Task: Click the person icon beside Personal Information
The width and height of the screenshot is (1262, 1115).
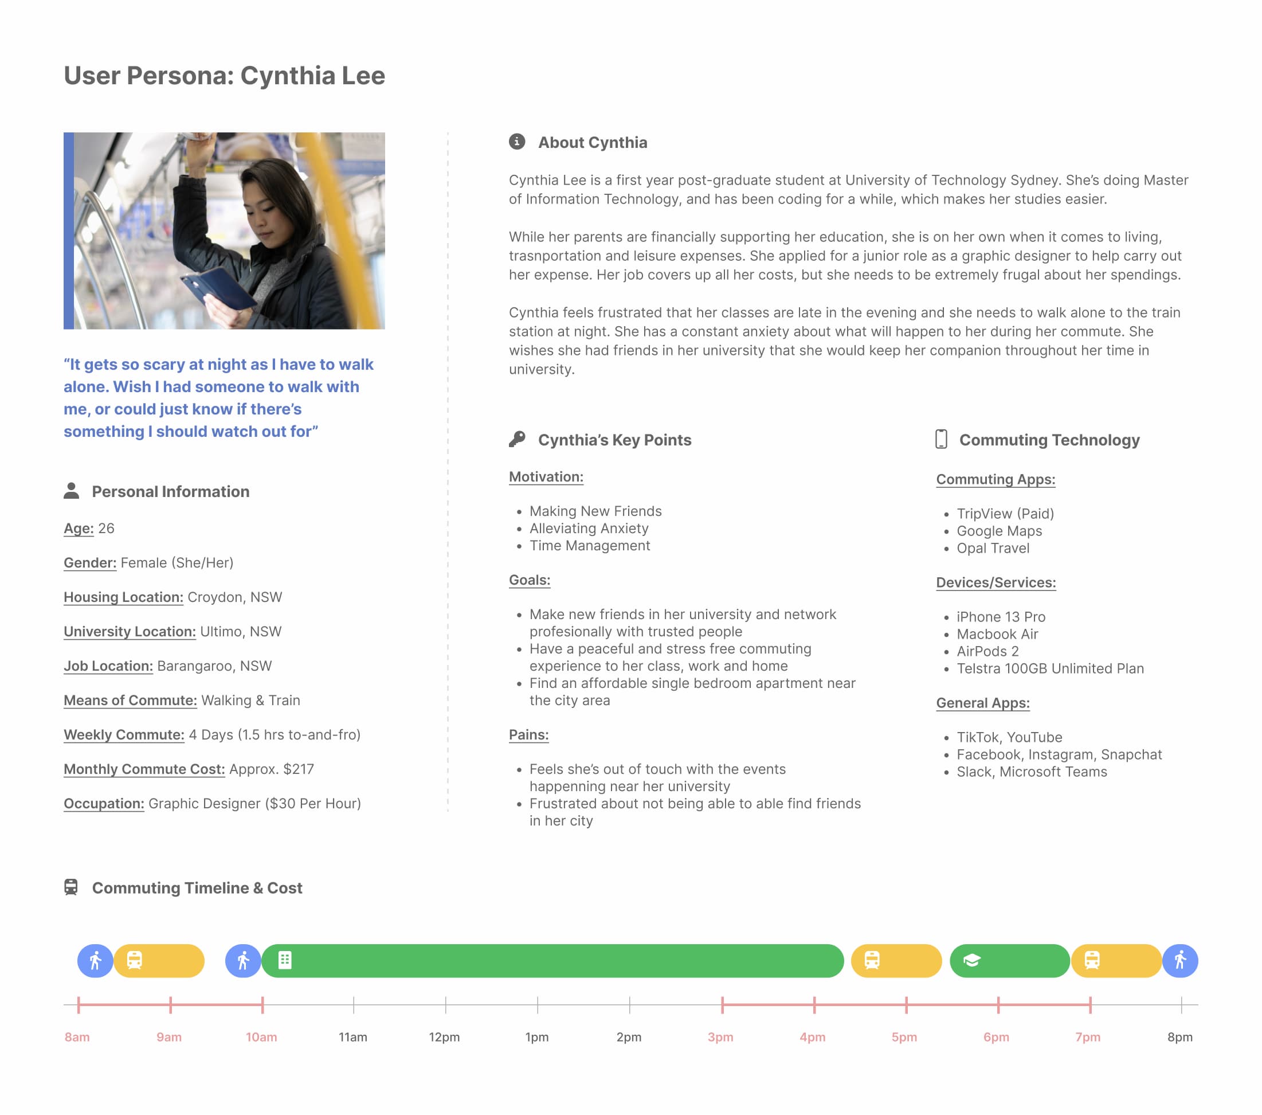Action: (x=72, y=491)
